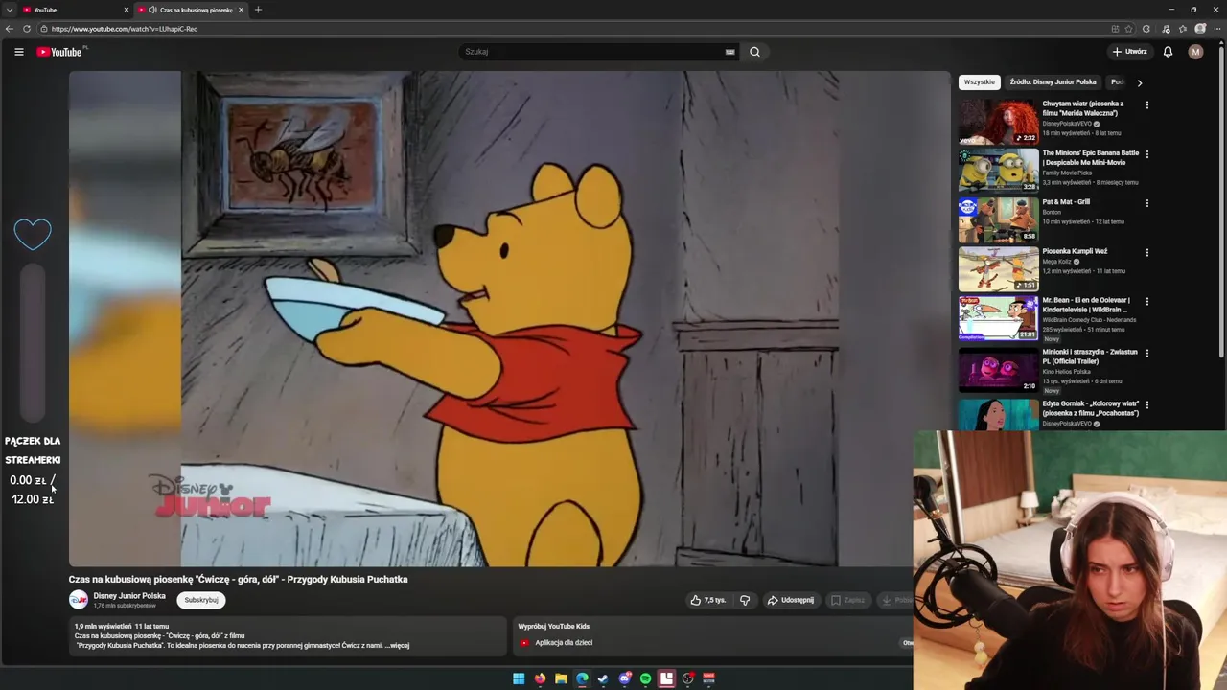Screen dimensions: 1227x690
Task: Expand description with ...więcej
Action: click(397, 645)
